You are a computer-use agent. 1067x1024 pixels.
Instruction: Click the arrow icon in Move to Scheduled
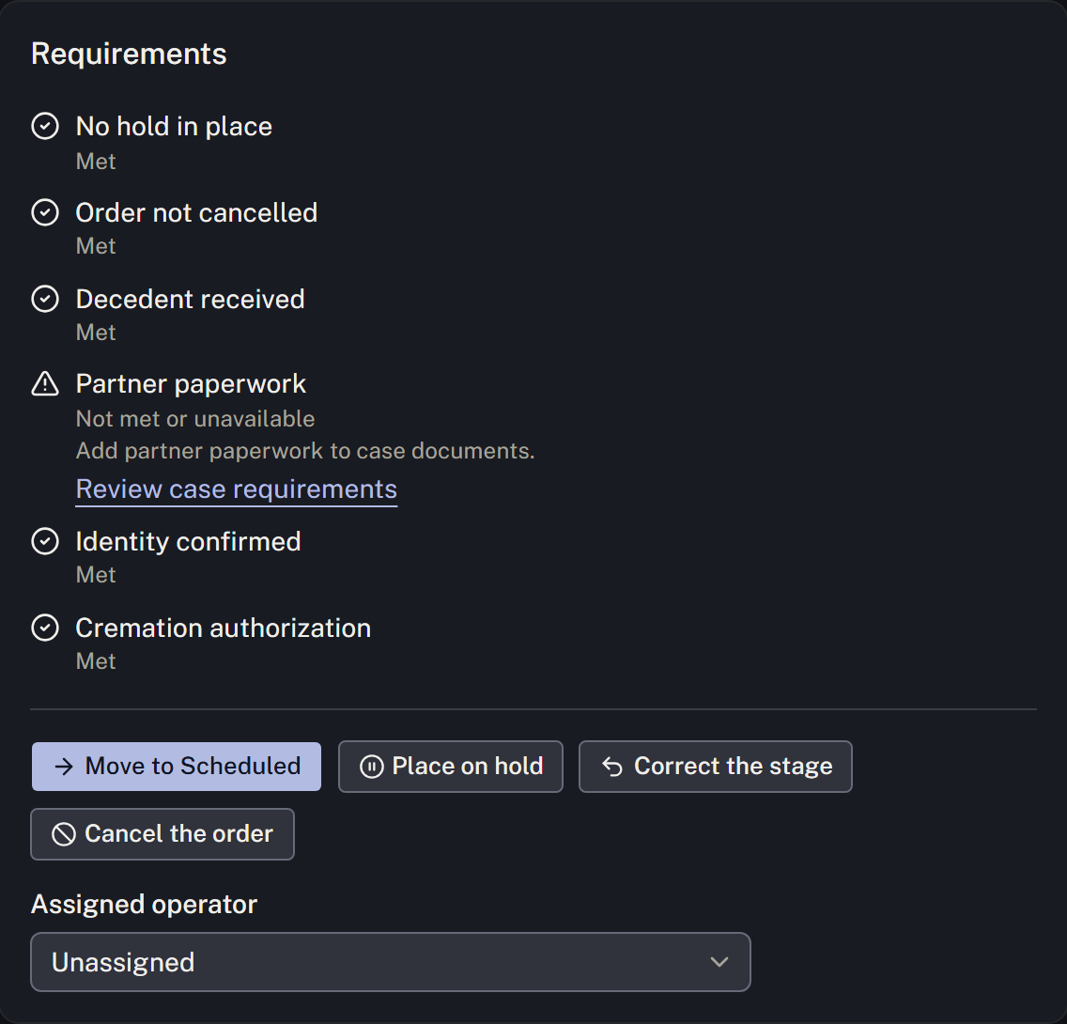[x=64, y=767]
